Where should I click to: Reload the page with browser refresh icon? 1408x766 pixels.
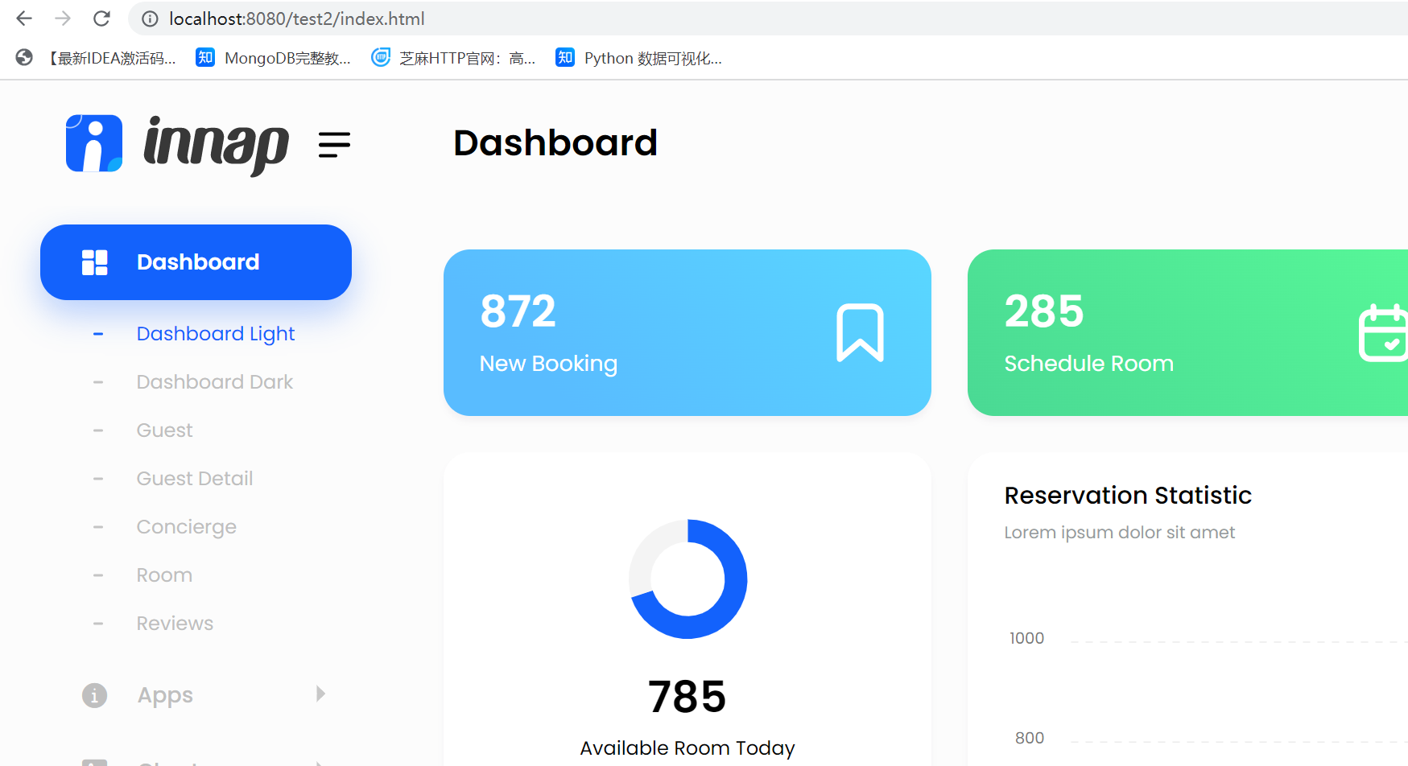point(101,19)
